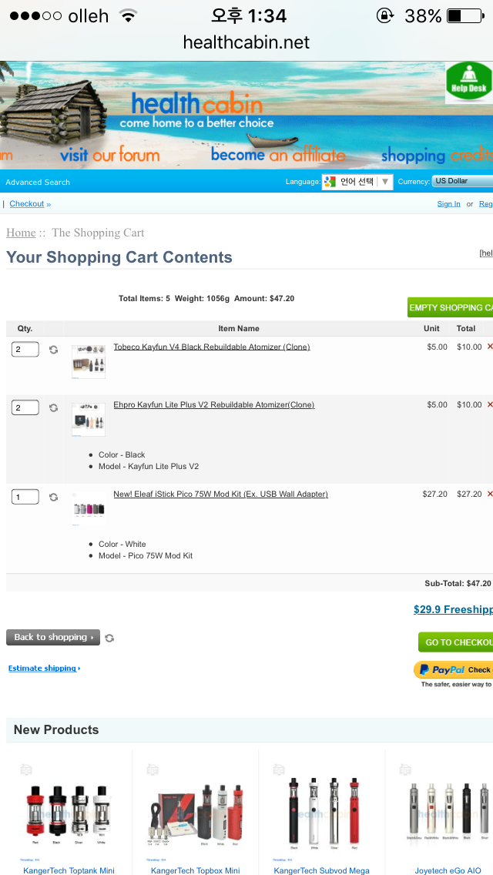Screen dimensions: 493x875
Task: Open the language selection dropdown
Action: tap(357, 182)
